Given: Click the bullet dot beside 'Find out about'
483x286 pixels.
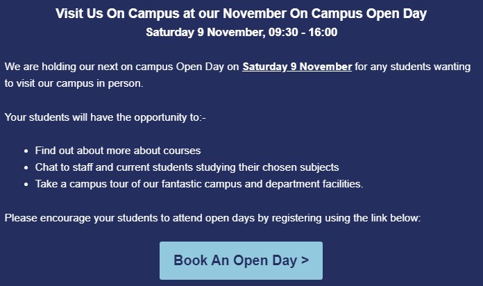Looking at the screenshot, I should [26, 151].
